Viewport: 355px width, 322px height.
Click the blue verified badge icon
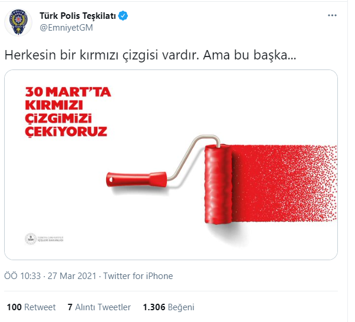[x=123, y=16]
